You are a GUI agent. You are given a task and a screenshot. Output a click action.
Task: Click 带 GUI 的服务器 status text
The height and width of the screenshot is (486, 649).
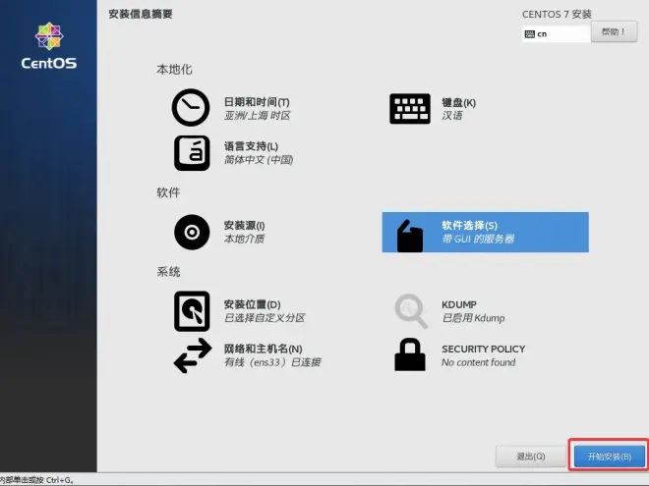coord(478,239)
